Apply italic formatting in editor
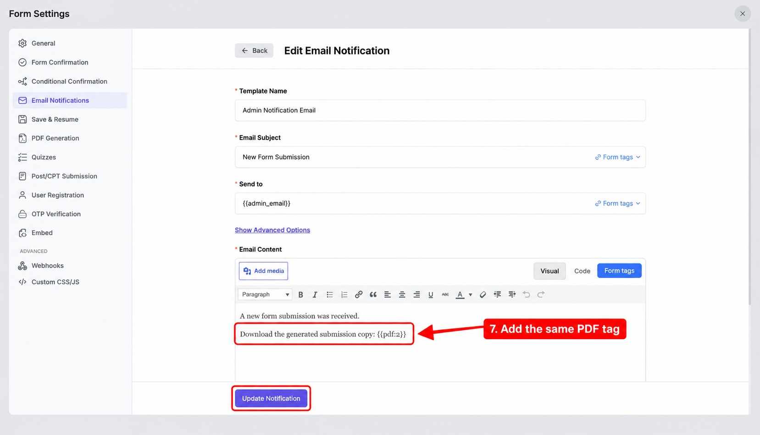760x435 pixels. pyautogui.click(x=315, y=295)
